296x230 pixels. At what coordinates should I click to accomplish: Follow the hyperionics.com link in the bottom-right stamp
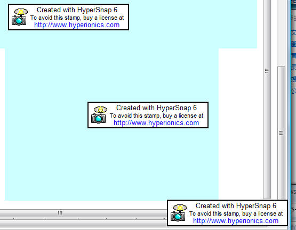point(236,221)
